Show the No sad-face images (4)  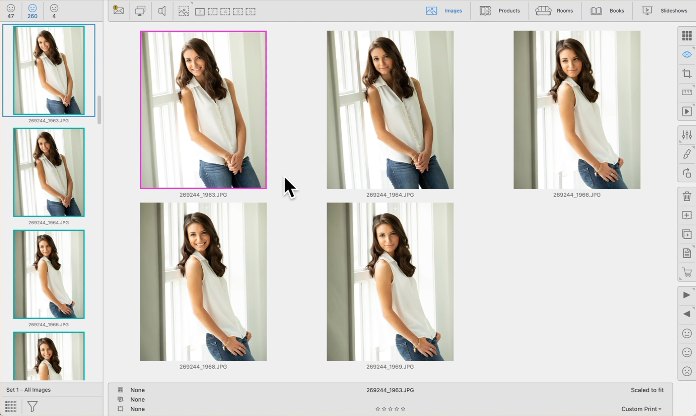[54, 11]
